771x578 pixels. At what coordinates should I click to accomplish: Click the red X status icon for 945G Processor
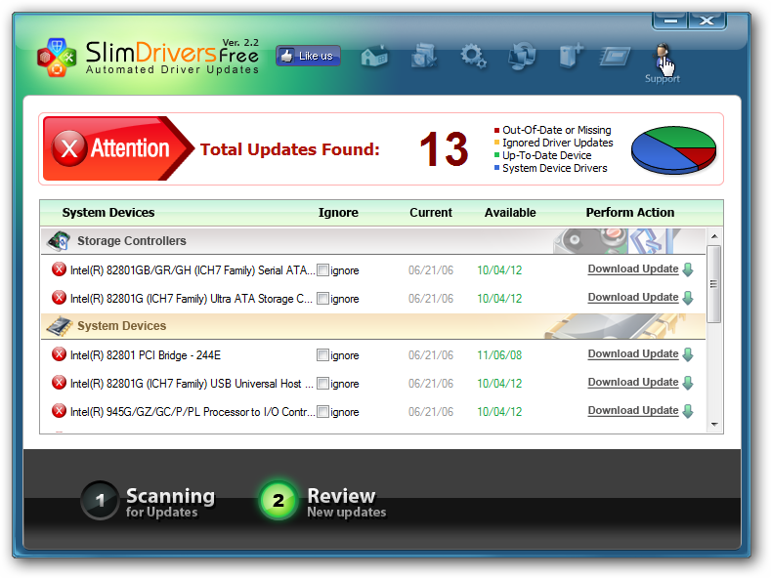[59, 411]
